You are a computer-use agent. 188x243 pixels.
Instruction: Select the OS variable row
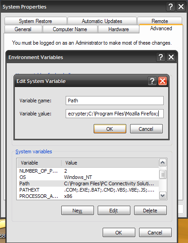click(88, 177)
